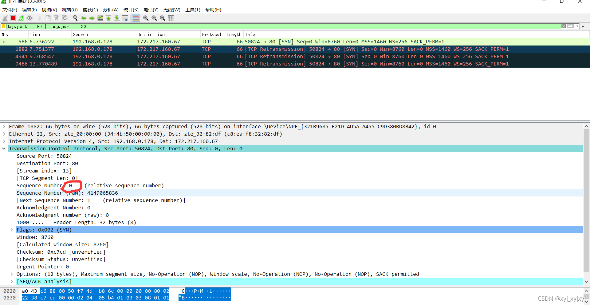This screenshot has width=590, height=305.
Task: Reload the capture file via toolbar icon
Action: pos(65,18)
